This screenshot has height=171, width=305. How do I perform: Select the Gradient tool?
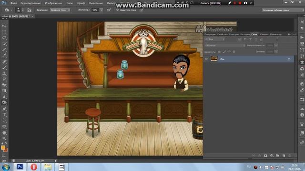[x=4, y=91]
